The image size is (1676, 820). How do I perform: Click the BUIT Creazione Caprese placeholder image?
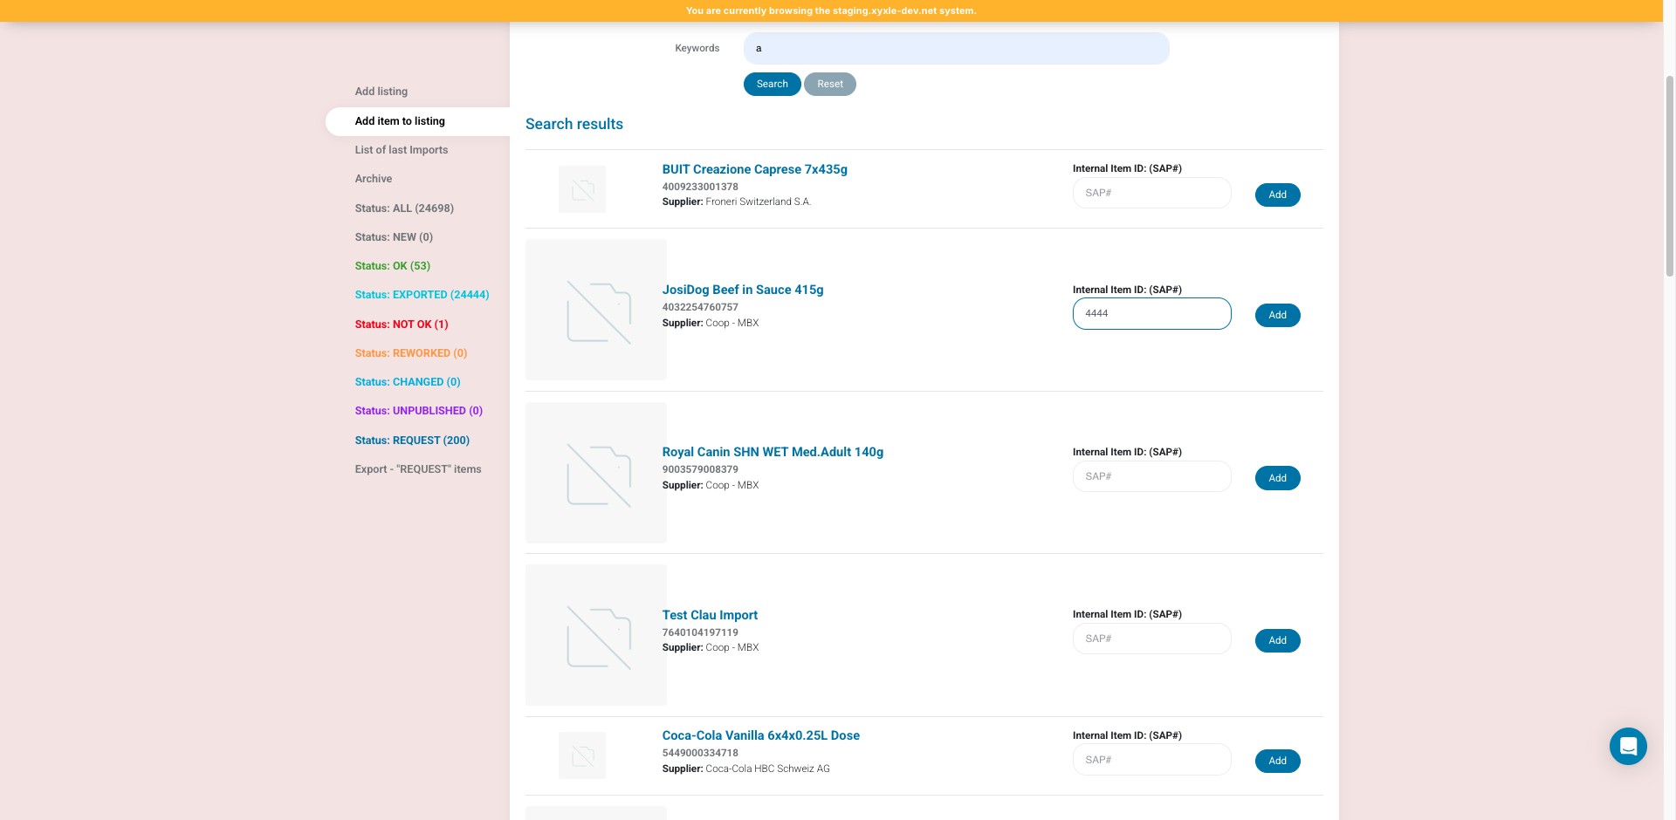582,189
